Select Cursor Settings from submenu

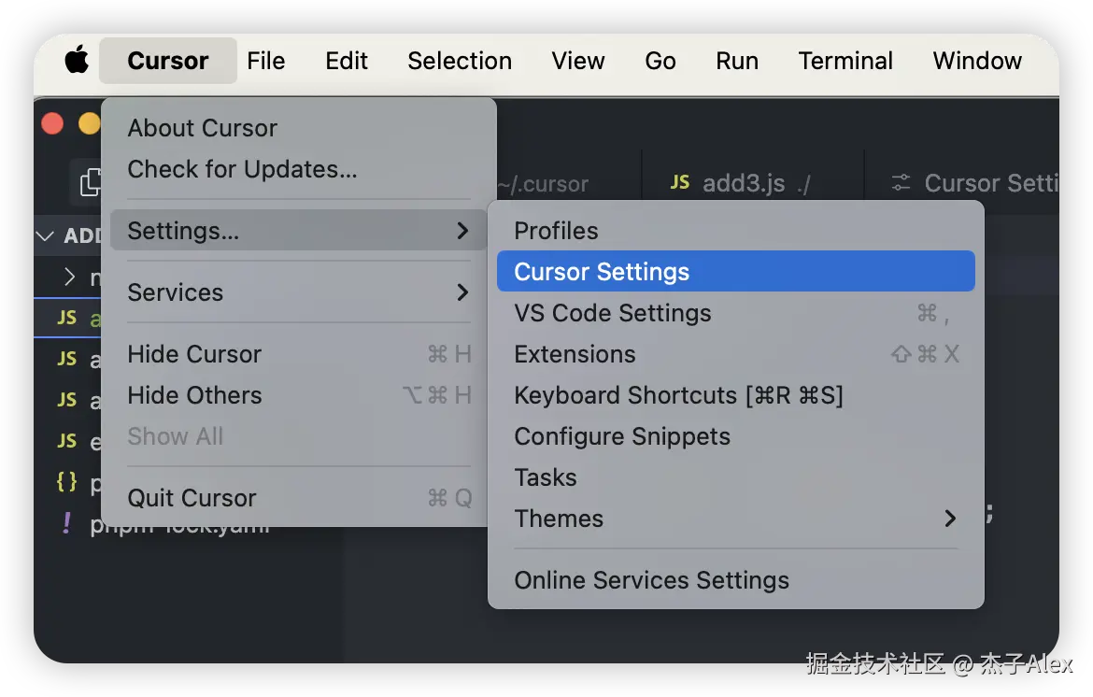[x=602, y=272]
